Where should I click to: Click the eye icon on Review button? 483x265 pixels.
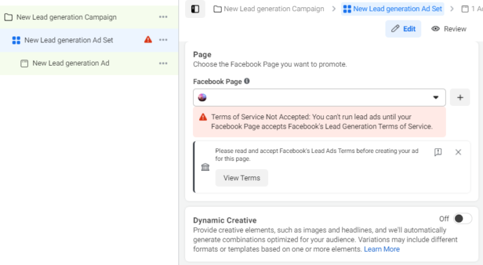[x=435, y=28]
